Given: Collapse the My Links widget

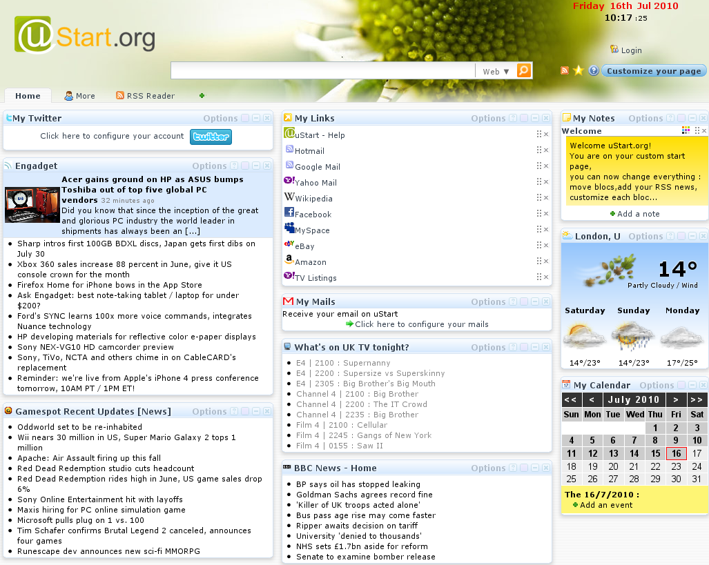Looking at the screenshot, I should (x=535, y=118).
